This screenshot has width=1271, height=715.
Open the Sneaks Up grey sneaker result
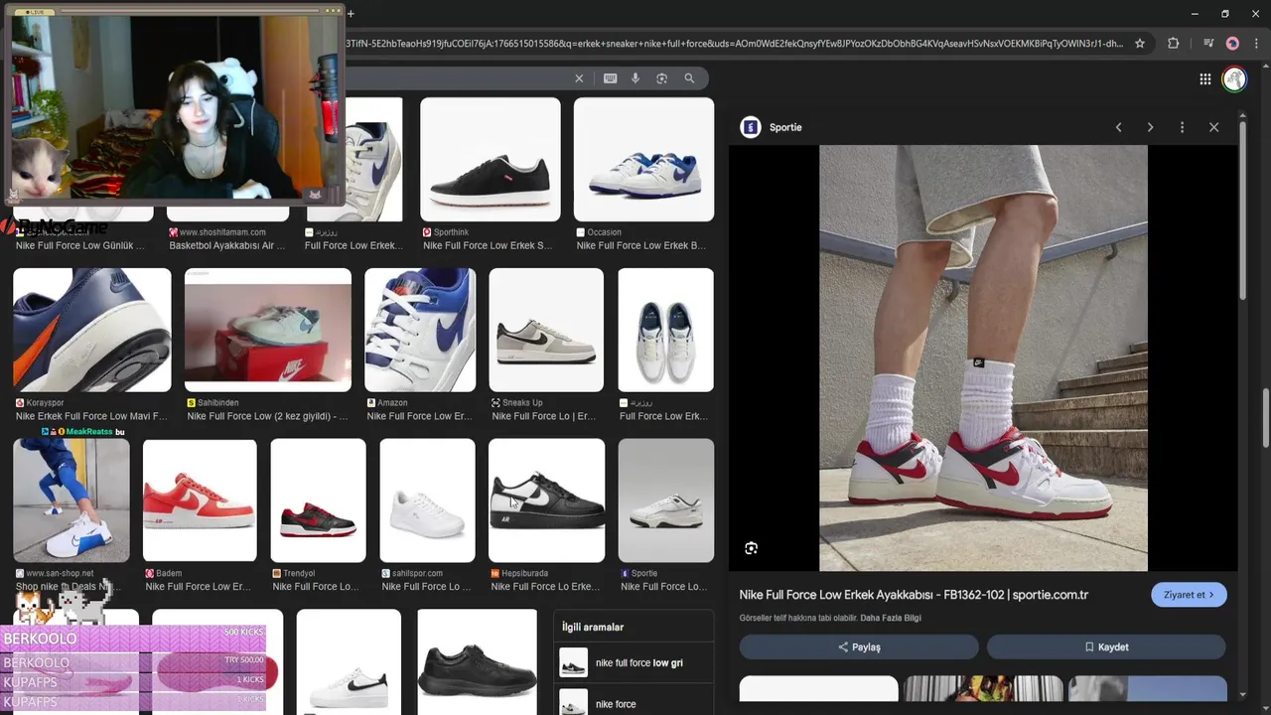point(546,330)
